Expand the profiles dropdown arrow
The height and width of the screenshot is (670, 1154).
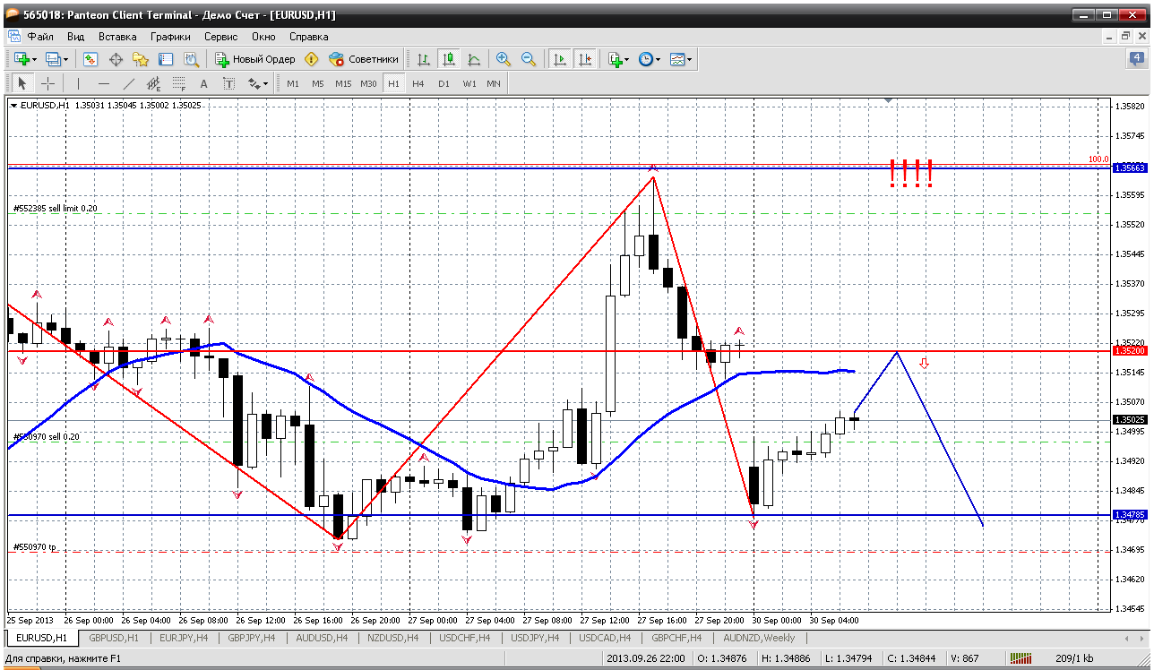click(x=65, y=60)
